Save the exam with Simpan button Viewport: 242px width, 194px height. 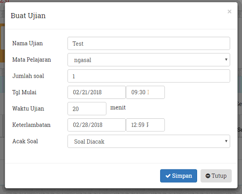tap(178, 176)
